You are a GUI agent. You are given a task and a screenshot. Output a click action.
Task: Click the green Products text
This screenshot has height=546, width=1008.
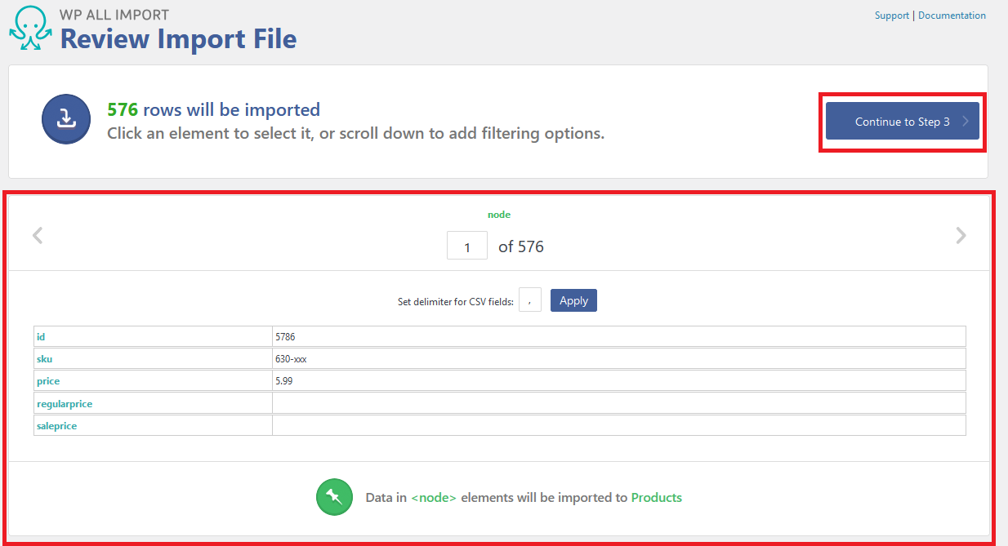pos(657,497)
